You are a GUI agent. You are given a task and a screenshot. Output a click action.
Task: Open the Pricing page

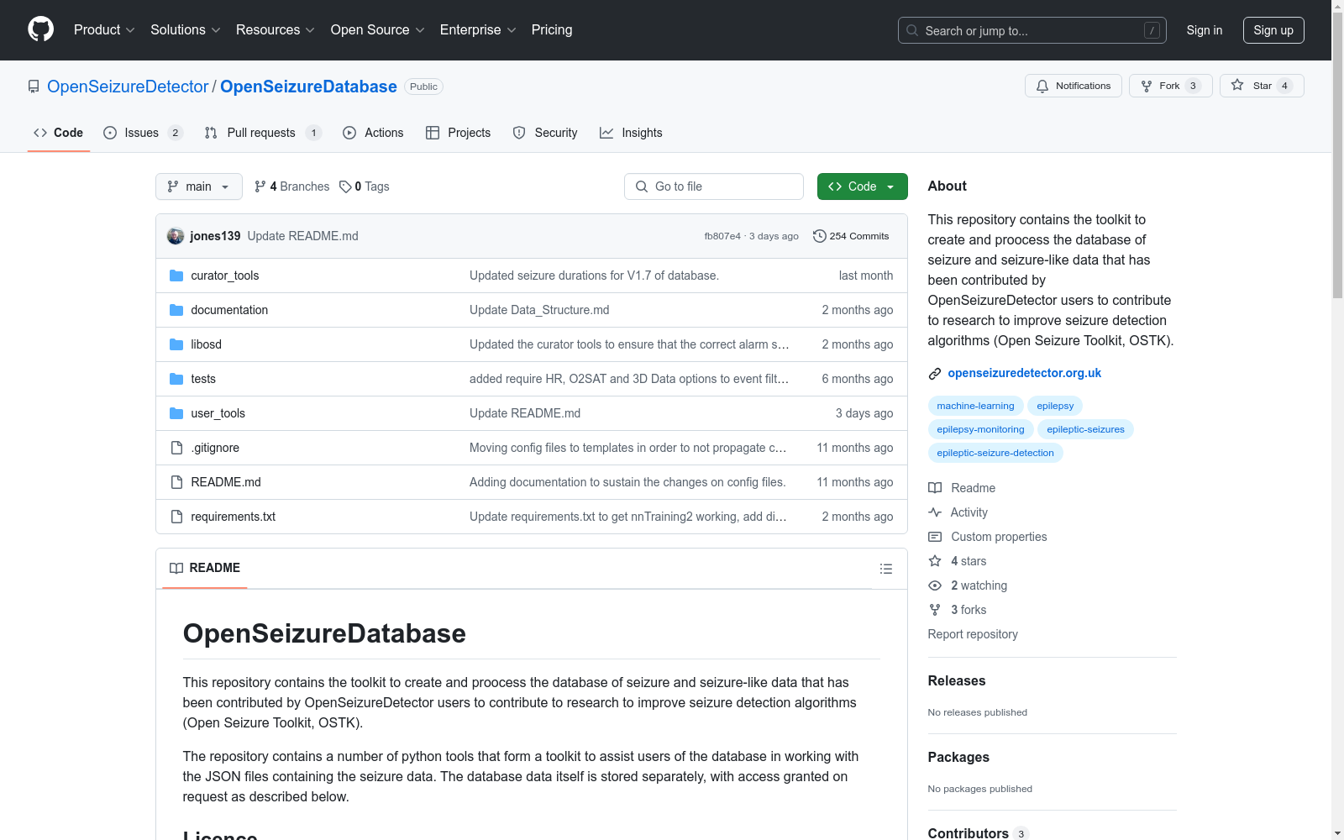(x=552, y=29)
